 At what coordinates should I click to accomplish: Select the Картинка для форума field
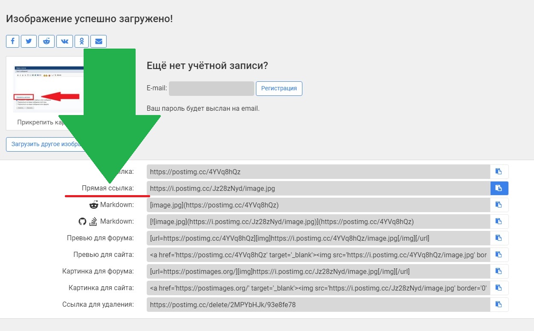click(x=319, y=271)
